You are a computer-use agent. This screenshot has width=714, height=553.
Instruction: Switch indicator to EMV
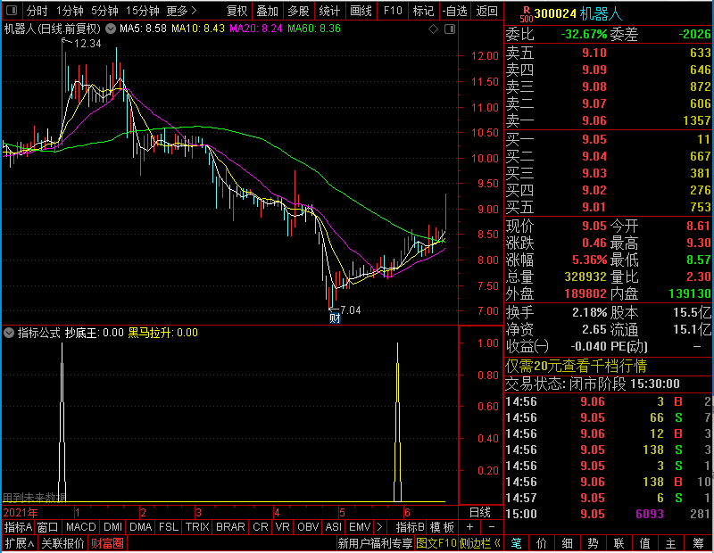tap(360, 527)
